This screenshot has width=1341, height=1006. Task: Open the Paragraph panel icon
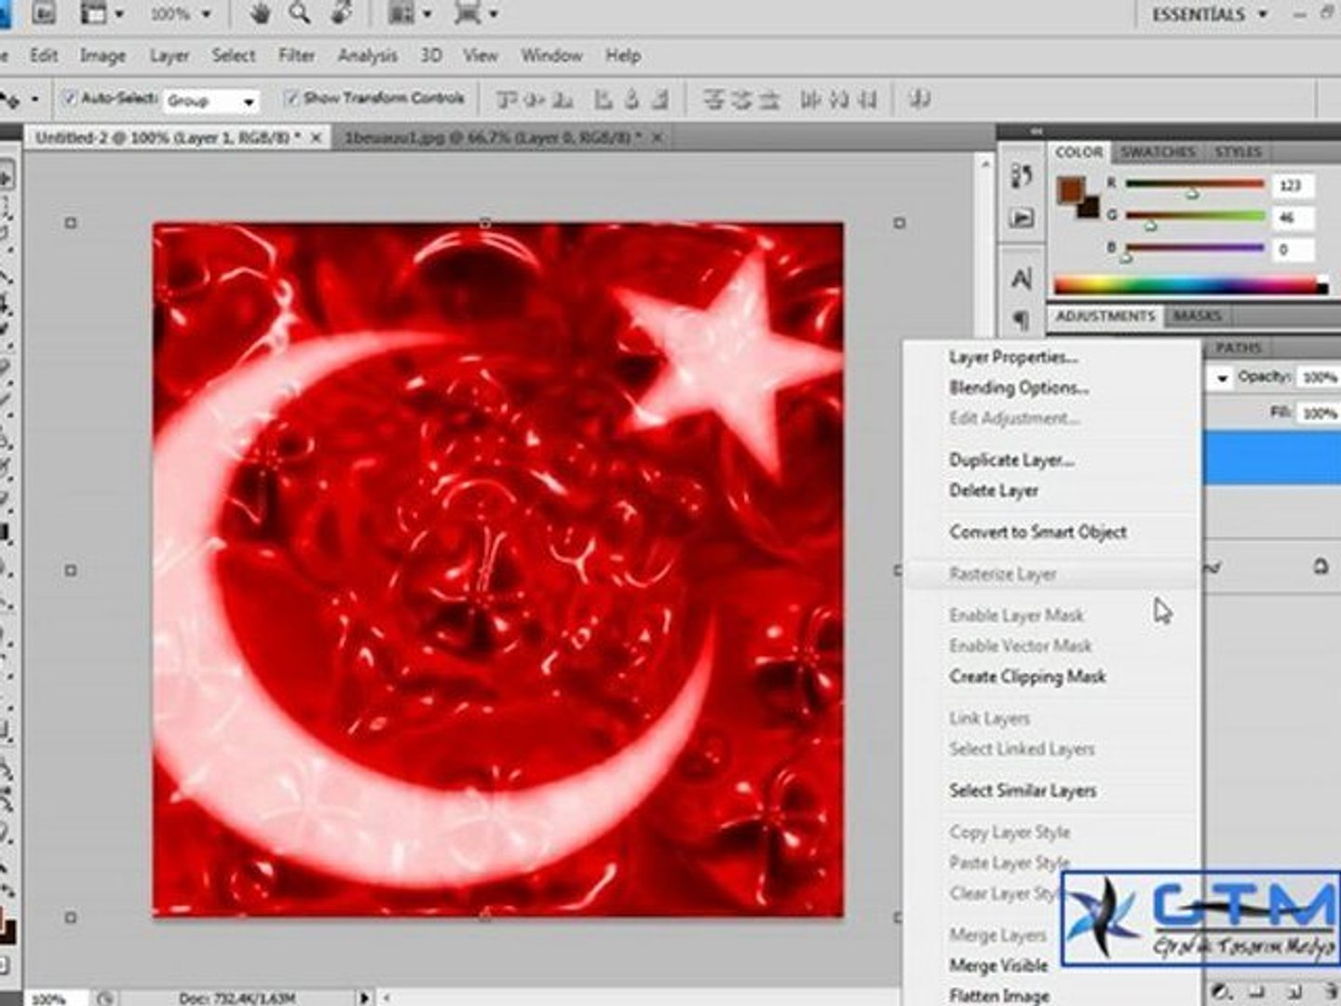point(1022,319)
